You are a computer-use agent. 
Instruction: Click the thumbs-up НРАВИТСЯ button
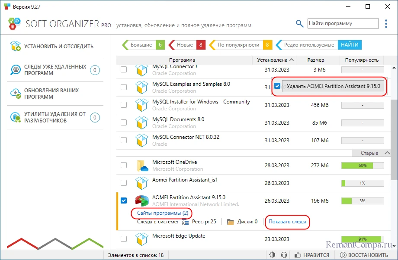pos(312,255)
